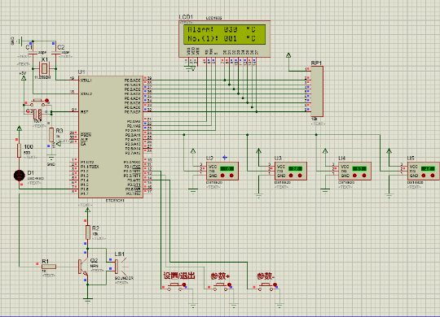Viewport: 440px width, 317px height.
Task: Push the reset button above C3
Action: coord(37,102)
